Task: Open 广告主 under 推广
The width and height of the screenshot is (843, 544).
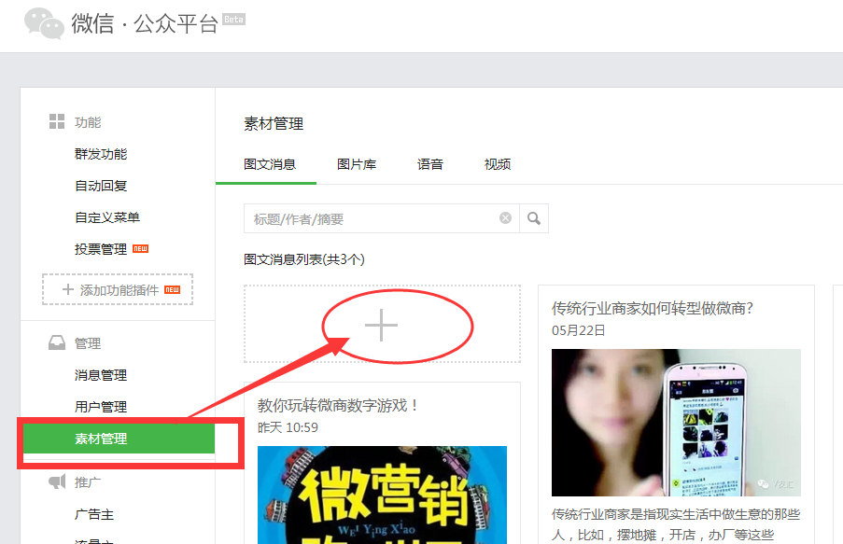Action: pyautogui.click(x=94, y=514)
